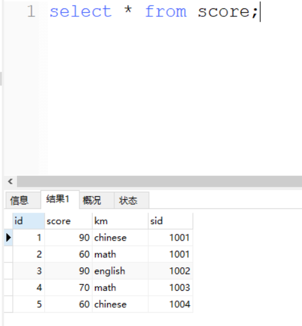Click the select keyword in the query
Viewport: 302px width, 326px height.
[x=81, y=12]
